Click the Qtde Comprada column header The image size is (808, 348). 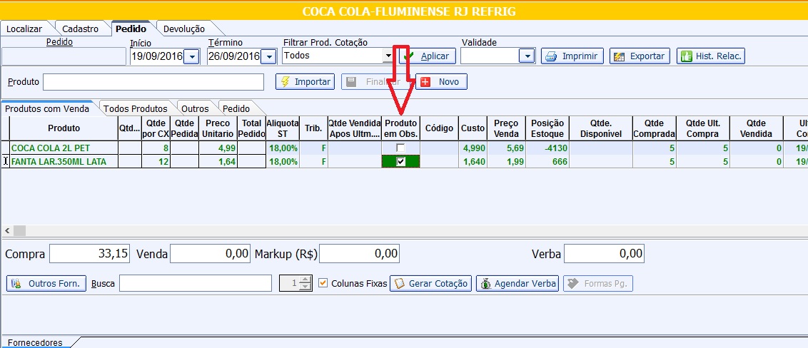655,128
